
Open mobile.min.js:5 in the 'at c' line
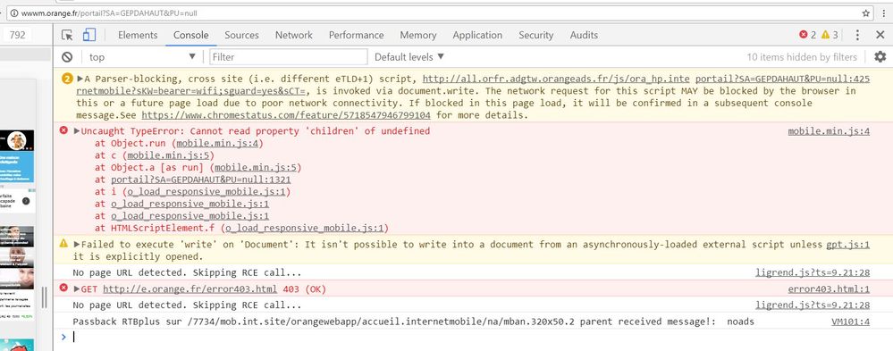coord(169,155)
